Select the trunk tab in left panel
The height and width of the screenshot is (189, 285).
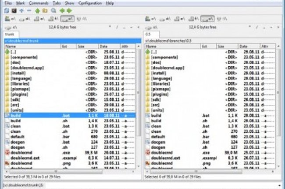[9, 34]
